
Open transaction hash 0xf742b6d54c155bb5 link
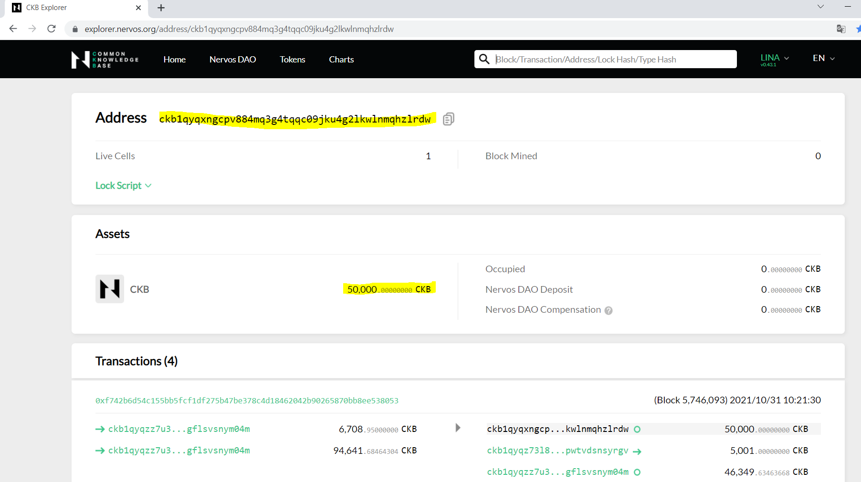(x=246, y=400)
